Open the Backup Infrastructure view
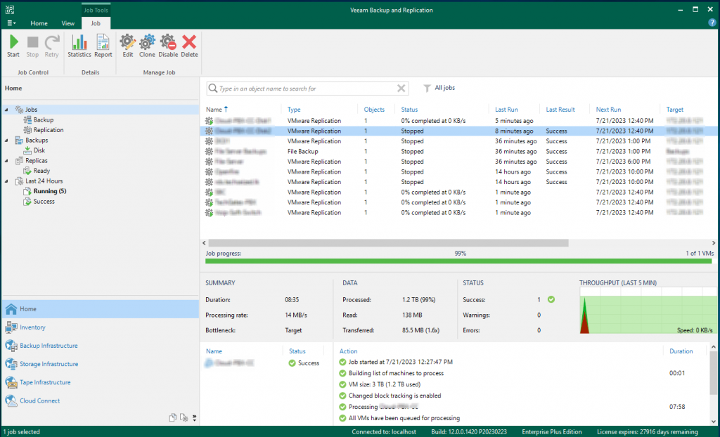 [49, 346]
